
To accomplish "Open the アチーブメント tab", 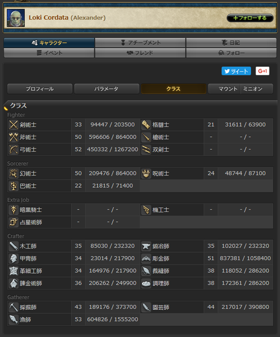I will tap(140, 43).
